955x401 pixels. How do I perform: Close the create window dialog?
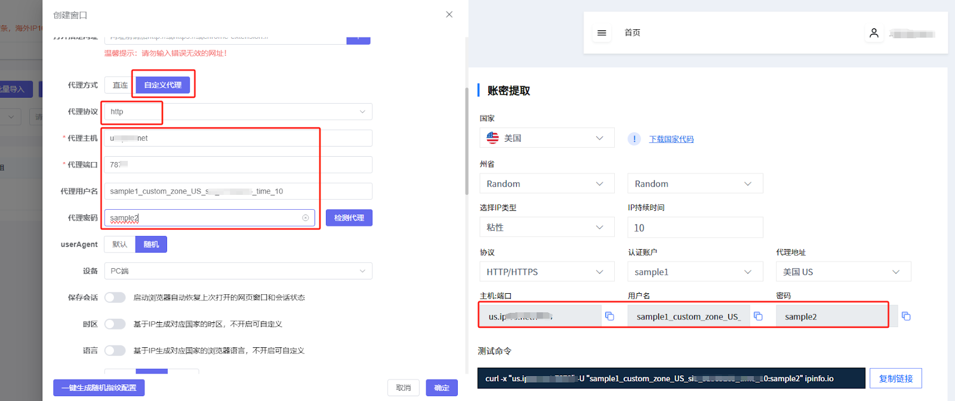(449, 14)
